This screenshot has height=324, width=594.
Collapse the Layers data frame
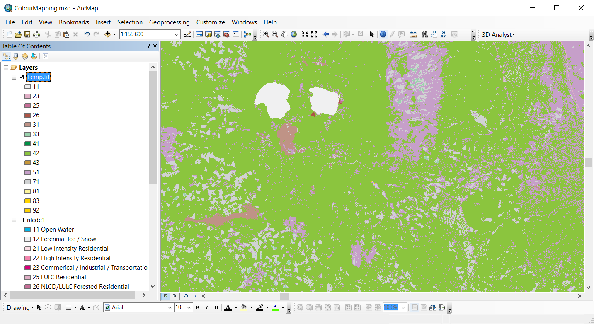click(x=6, y=68)
